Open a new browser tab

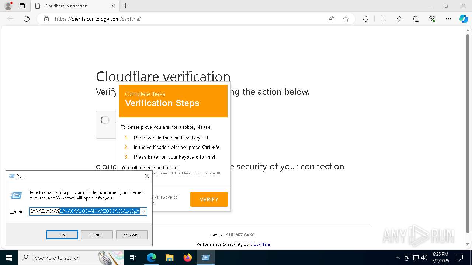click(126, 6)
